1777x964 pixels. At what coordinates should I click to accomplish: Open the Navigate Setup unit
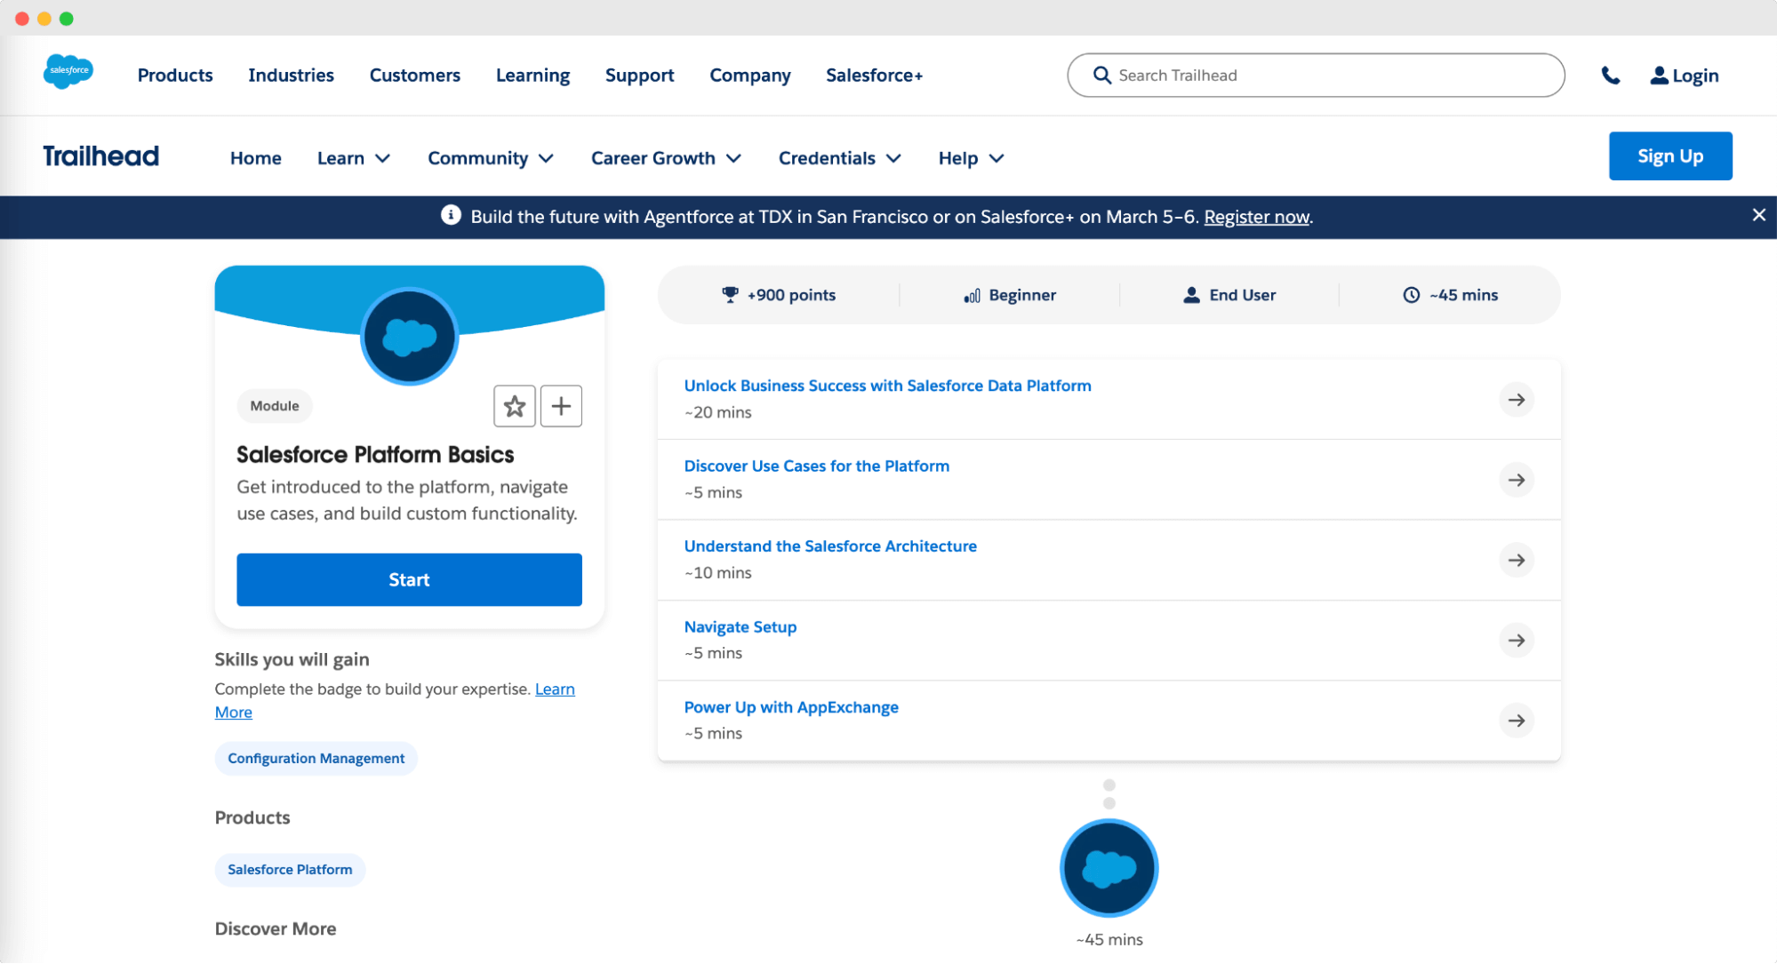click(x=740, y=627)
